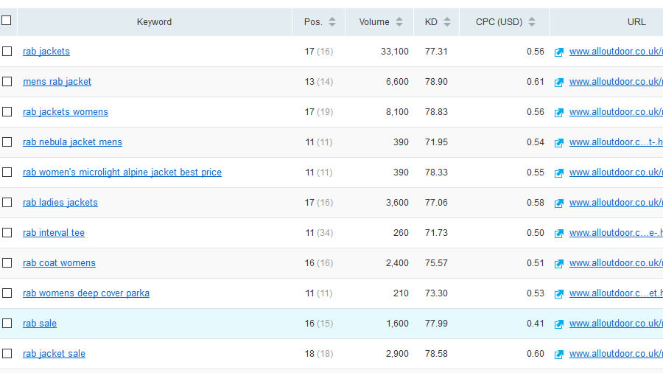663x373 pixels.
Task: Open external link icon for rab ladies jackets row
Action: (x=559, y=203)
